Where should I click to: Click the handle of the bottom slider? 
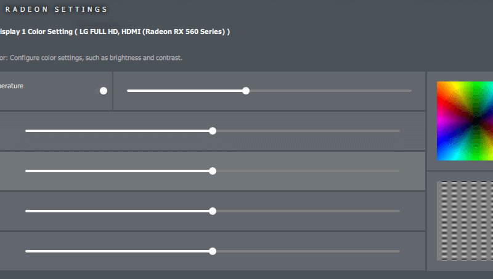click(x=213, y=251)
